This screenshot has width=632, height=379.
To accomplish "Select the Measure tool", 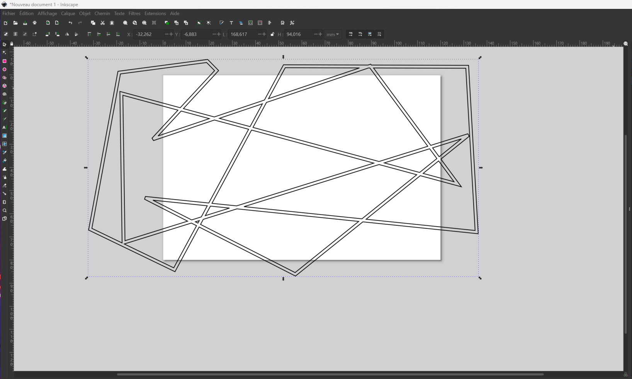I will pos(5,202).
